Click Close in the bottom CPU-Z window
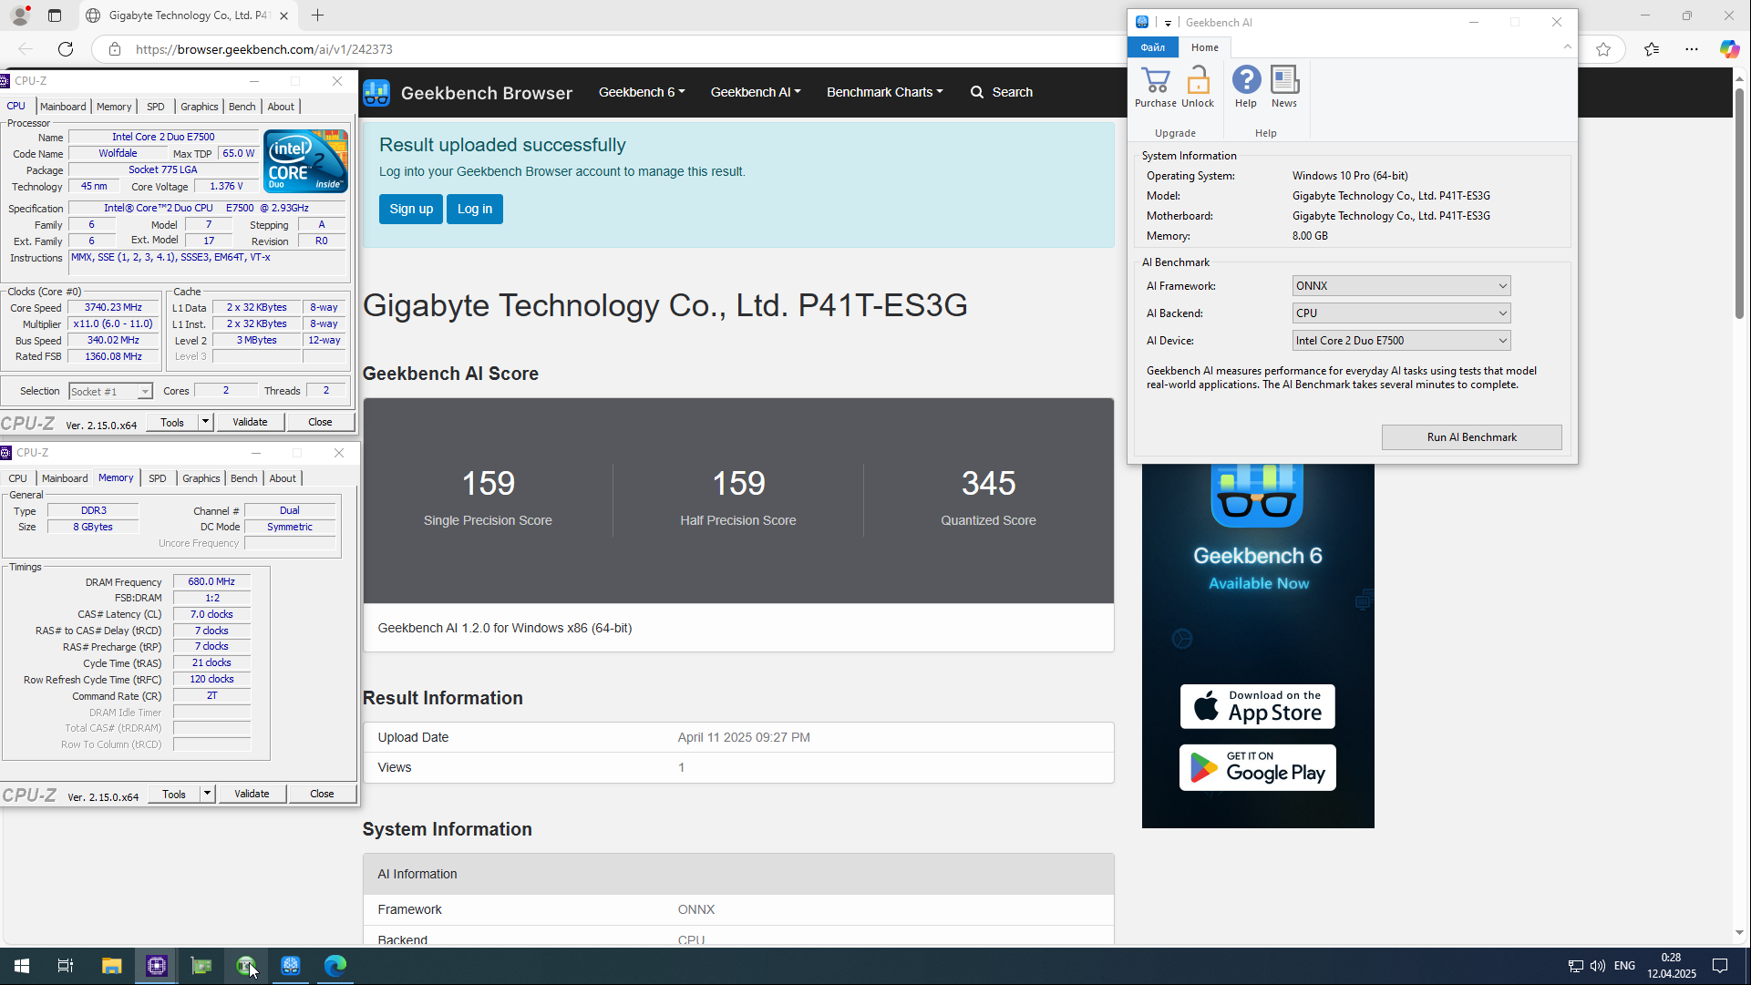 322,794
